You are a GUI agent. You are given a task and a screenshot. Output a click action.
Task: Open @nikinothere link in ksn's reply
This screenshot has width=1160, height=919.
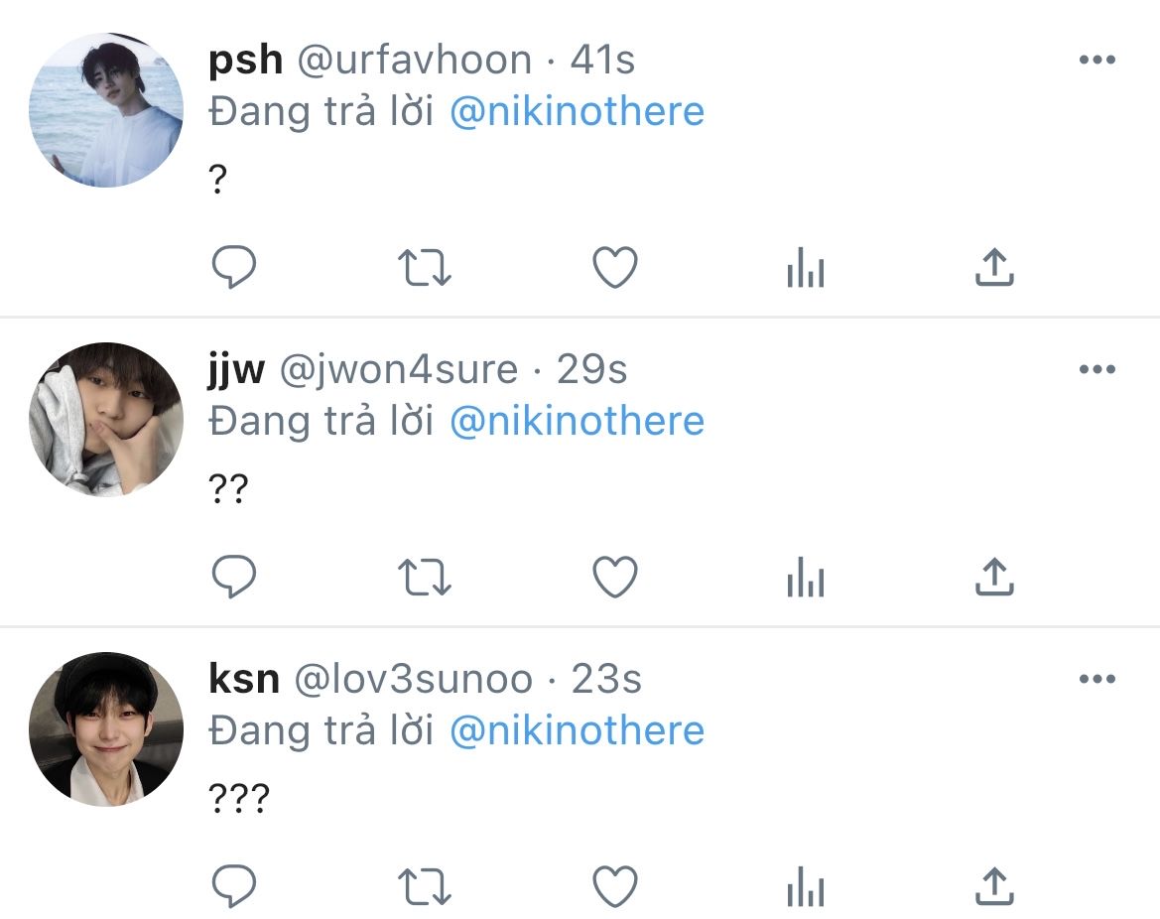point(578,731)
